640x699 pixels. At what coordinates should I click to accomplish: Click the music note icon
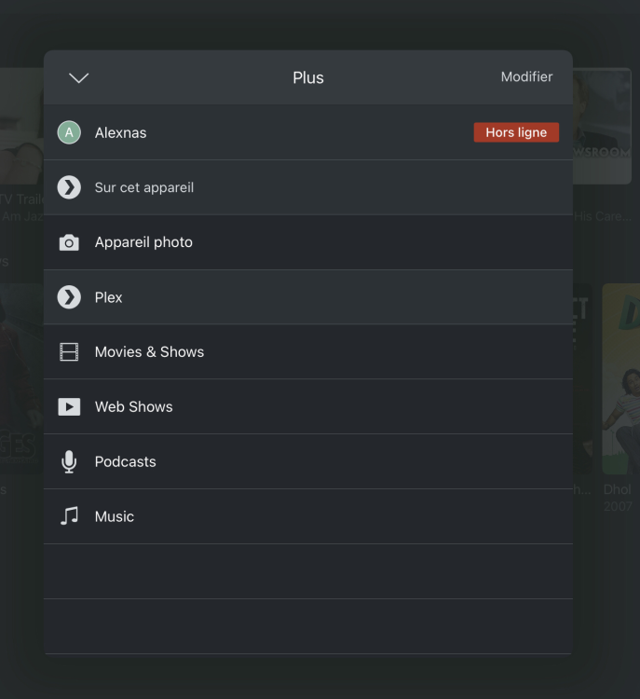click(69, 516)
